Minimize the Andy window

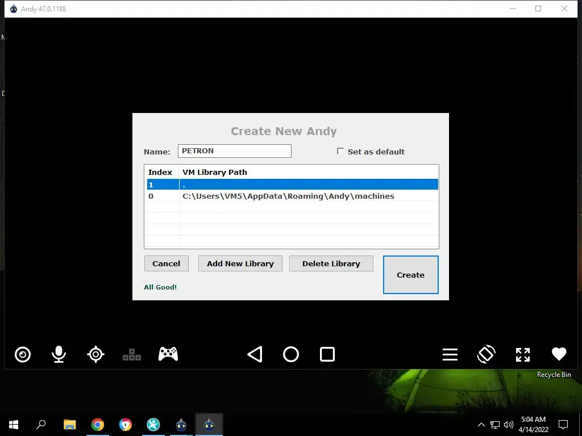(513, 9)
